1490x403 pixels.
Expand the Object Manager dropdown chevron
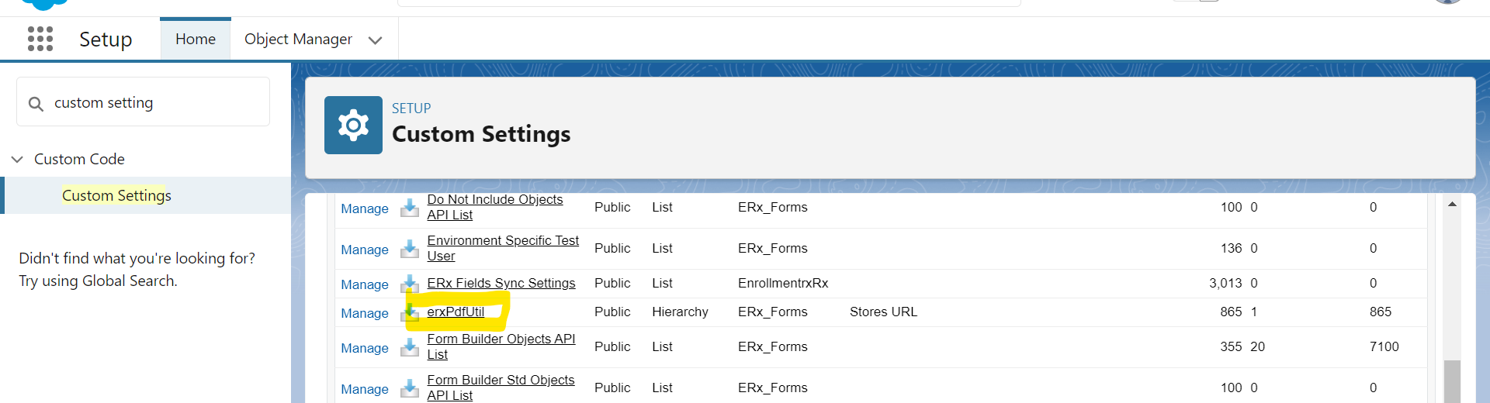point(376,40)
